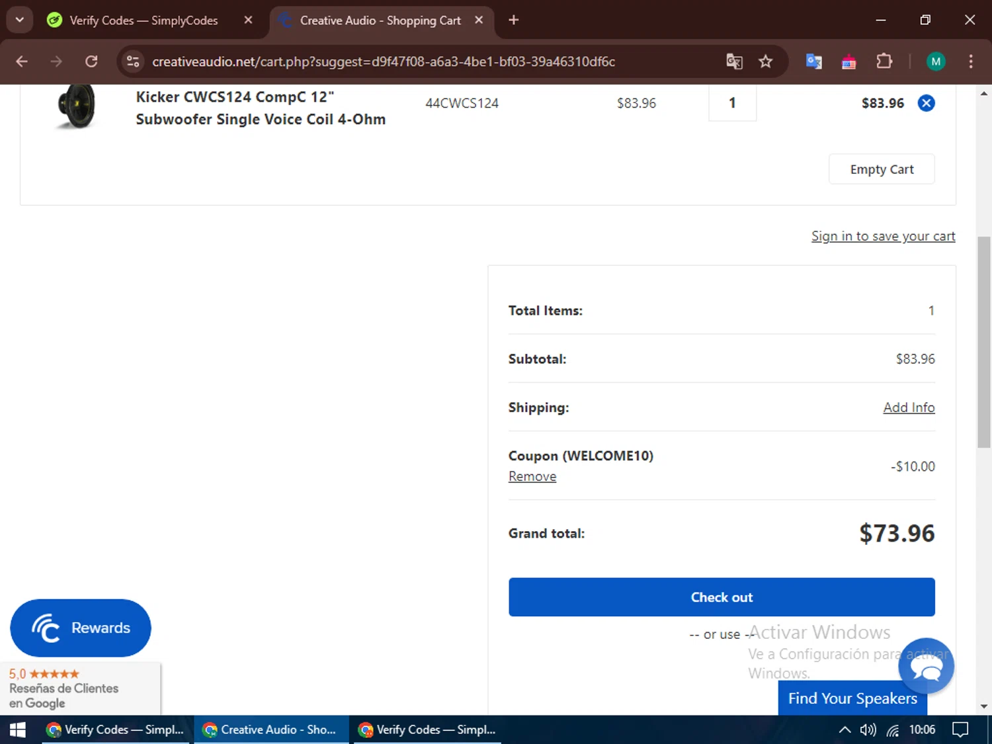
Task: Remove the WELCOME10 coupon
Action: click(532, 476)
